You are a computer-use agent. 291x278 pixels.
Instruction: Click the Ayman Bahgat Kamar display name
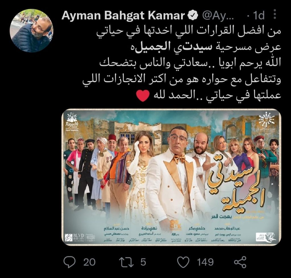(x=123, y=15)
